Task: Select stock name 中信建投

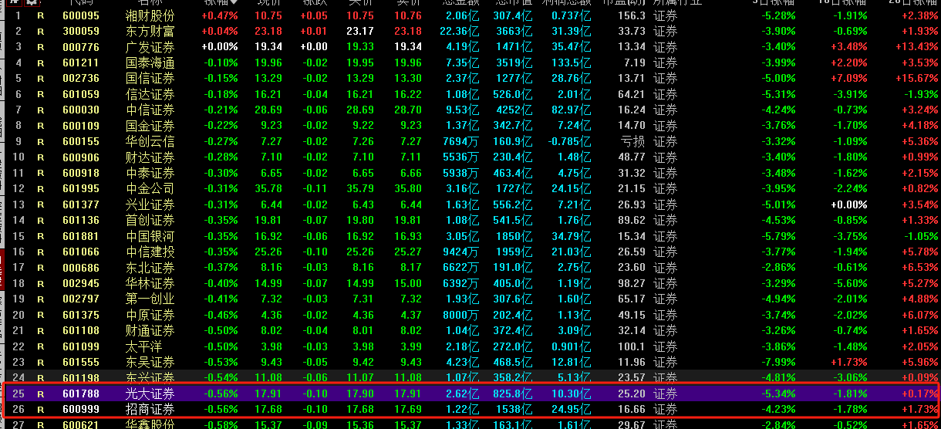Action: (150, 252)
